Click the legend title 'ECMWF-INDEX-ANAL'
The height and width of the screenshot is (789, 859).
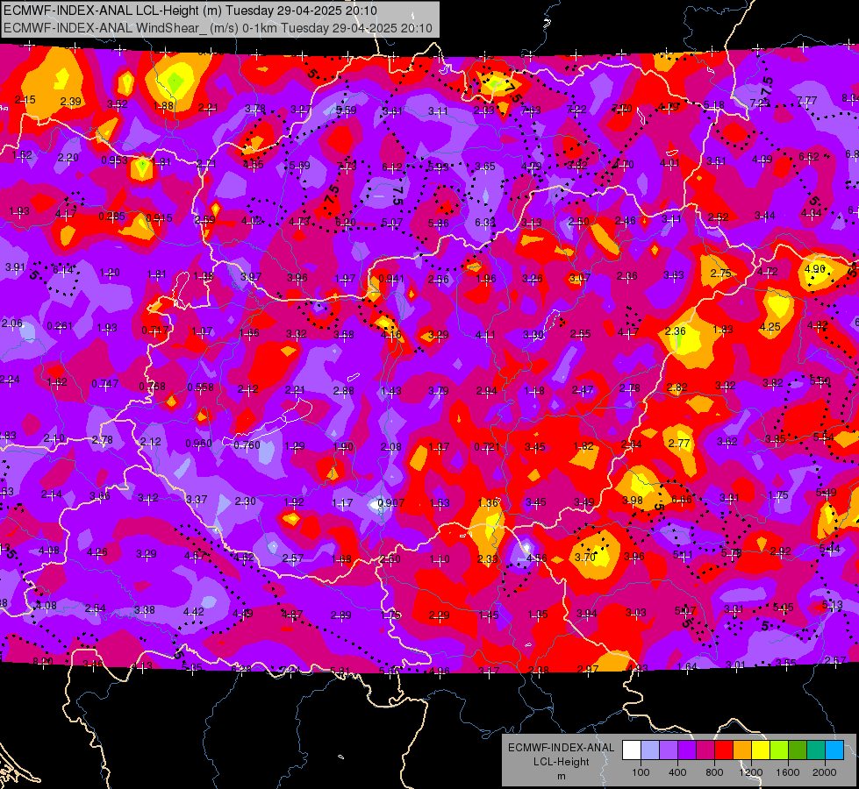[x=561, y=748]
